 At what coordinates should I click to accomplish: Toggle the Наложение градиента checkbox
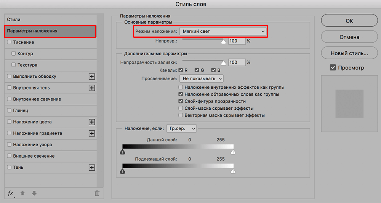click(x=9, y=133)
